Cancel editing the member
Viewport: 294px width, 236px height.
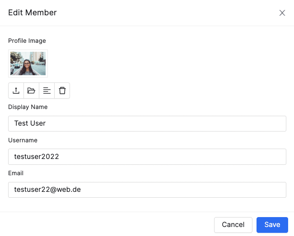pos(233,225)
